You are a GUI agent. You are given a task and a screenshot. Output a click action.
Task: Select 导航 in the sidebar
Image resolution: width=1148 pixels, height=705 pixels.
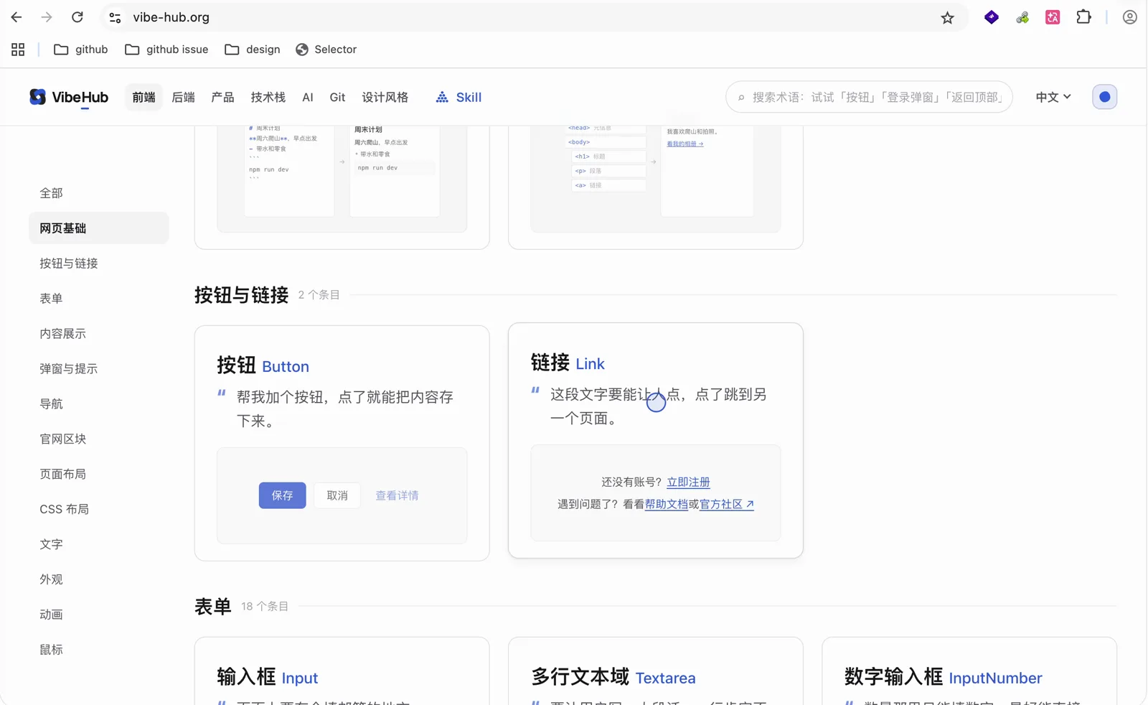coord(99,404)
